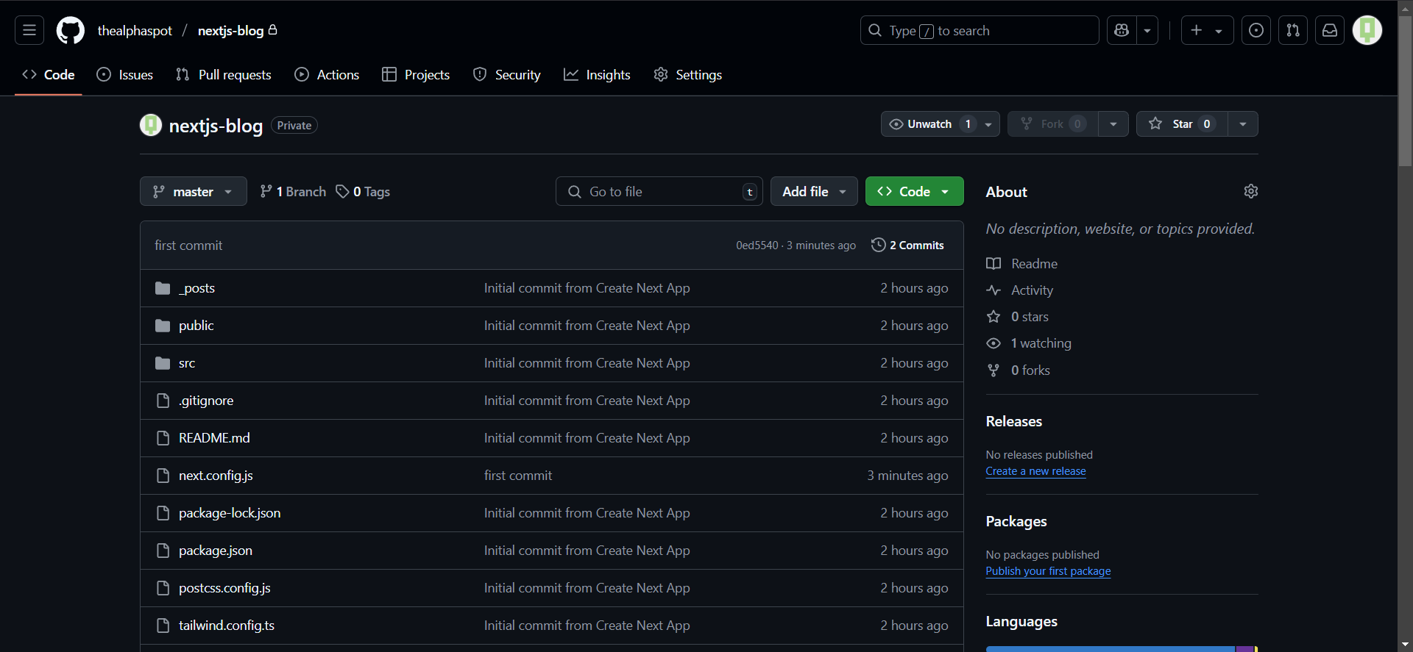
Task: Click the Go to file search box
Action: pos(659,191)
